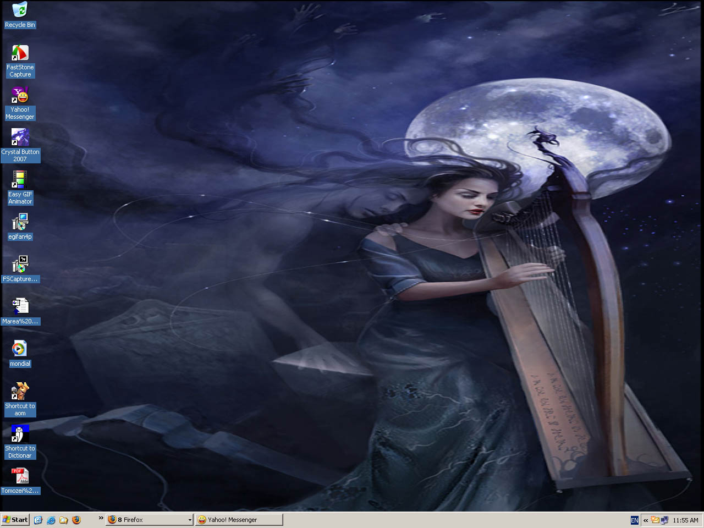
Task: Open the EN language bar indicator
Action: (634, 520)
